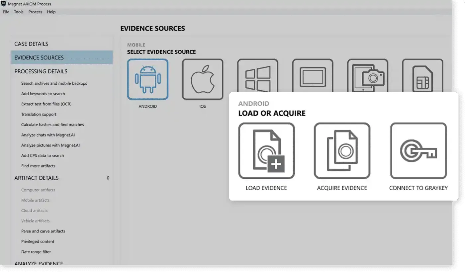Image resolution: width=465 pixels, height=272 pixels.
Task: Click the LOAD EVIDENCE label
Action: (266, 188)
